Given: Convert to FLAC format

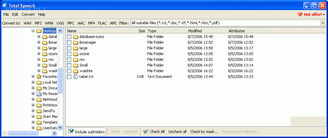Looking at the screenshot, I should click(x=102, y=23).
